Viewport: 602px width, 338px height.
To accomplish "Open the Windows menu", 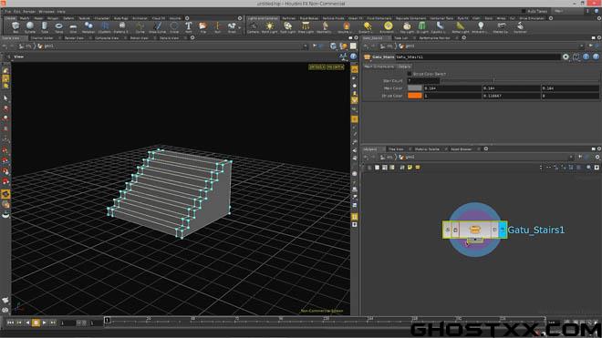I will pyautogui.click(x=47, y=12).
